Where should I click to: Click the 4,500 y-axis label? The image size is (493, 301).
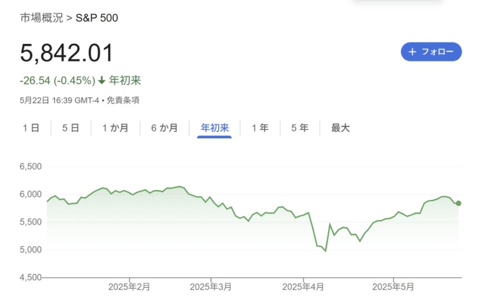tap(30, 277)
